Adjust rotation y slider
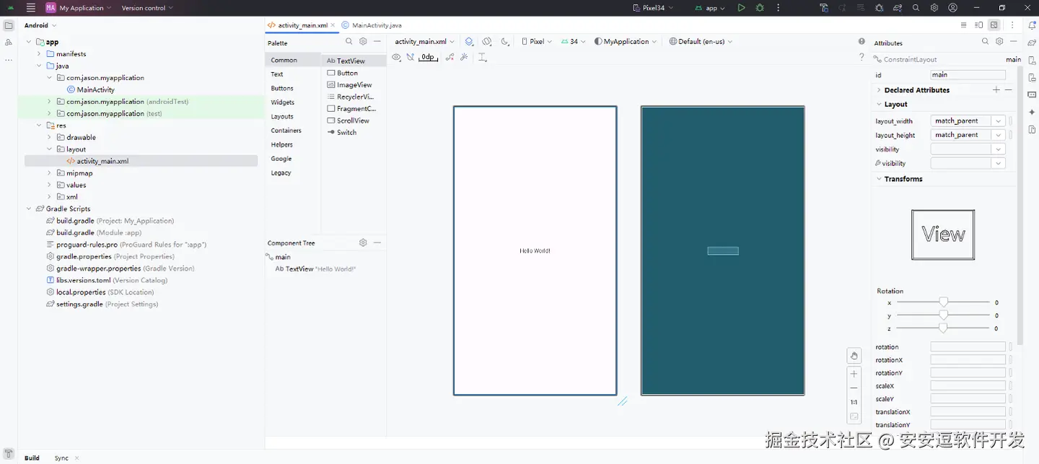The height and width of the screenshot is (464, 1039). tap(943, 315)
